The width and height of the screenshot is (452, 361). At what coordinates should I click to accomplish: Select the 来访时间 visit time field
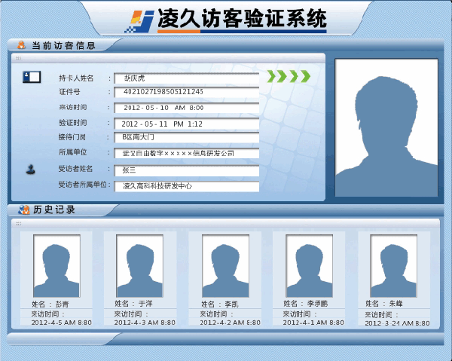click(x=186, y=108)
